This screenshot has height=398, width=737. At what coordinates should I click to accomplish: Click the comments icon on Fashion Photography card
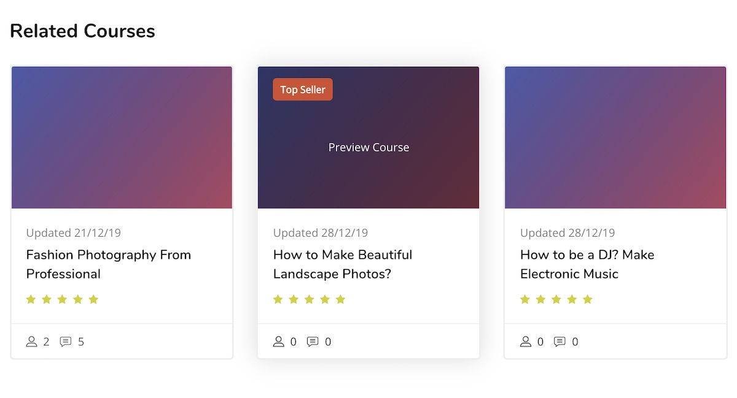point(66,342)
